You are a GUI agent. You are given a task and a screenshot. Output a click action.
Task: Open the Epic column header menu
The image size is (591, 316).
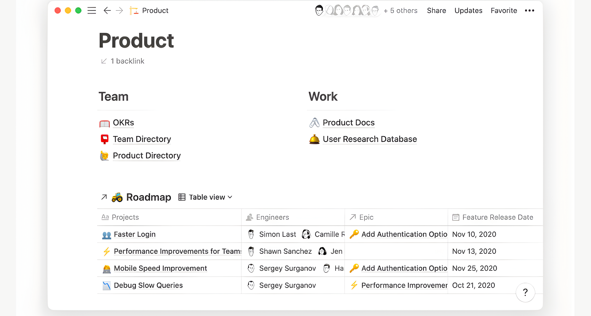(x=366, y=217)
